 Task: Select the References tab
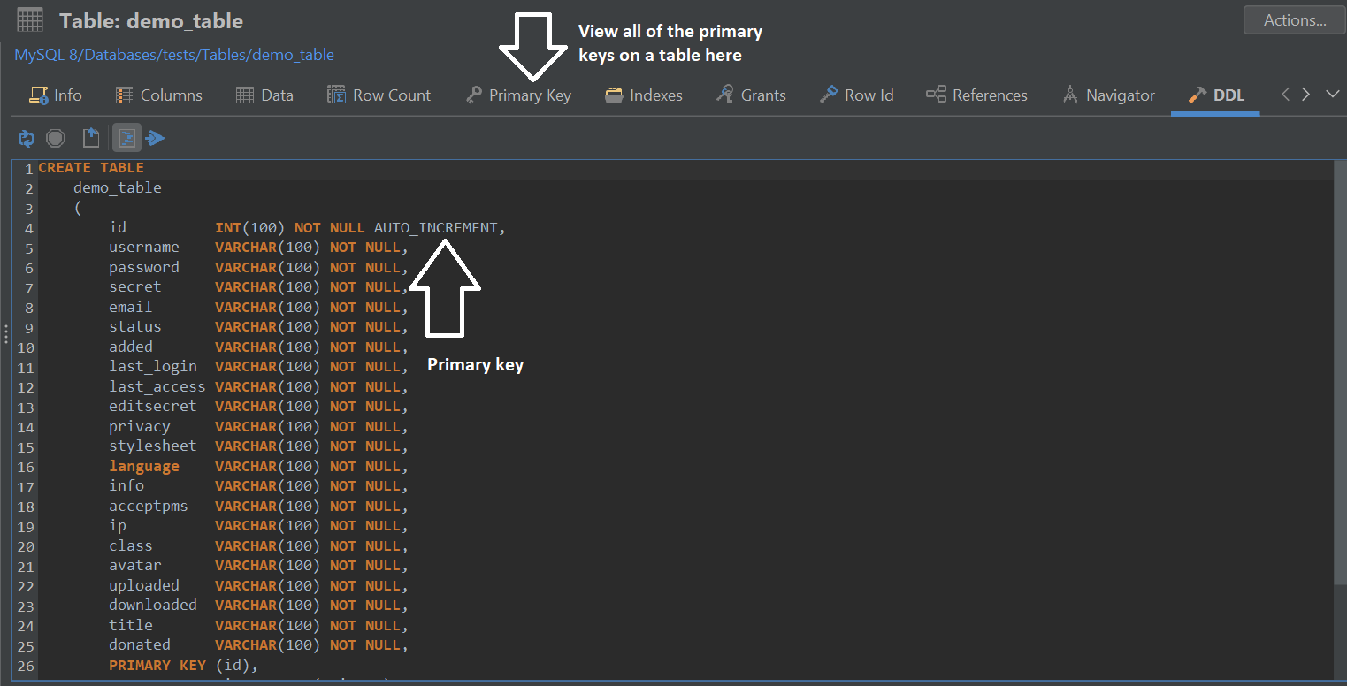coord(976,95)
